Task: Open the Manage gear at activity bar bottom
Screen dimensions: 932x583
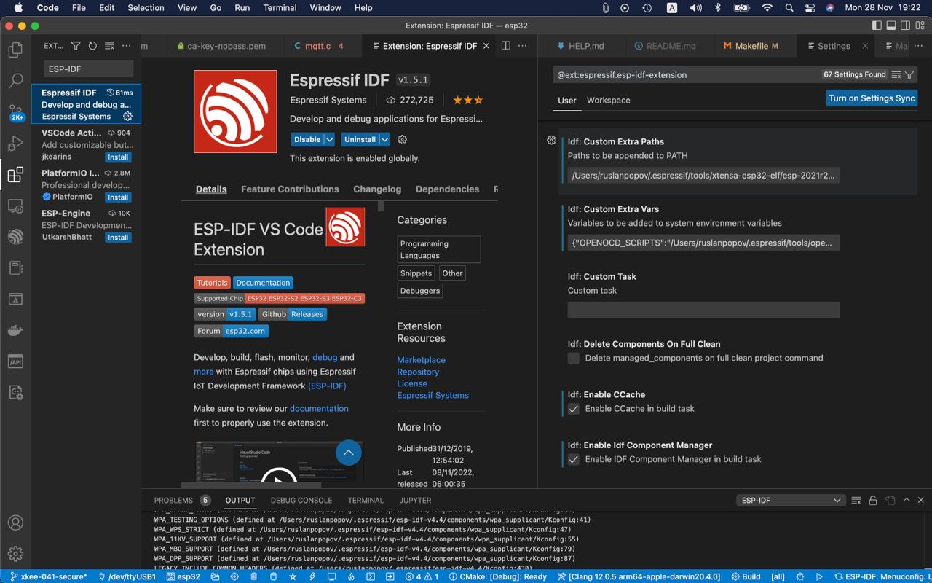Action: pyautogui.click(x=15, y=554)
